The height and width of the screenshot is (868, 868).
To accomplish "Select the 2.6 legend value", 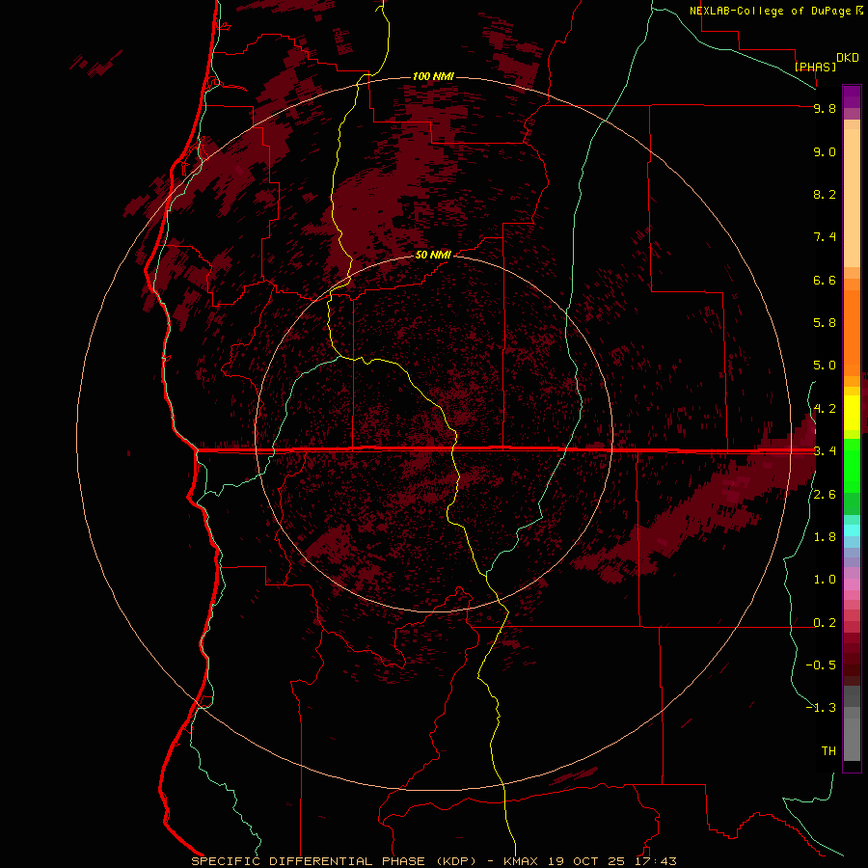I will [825, 495].
